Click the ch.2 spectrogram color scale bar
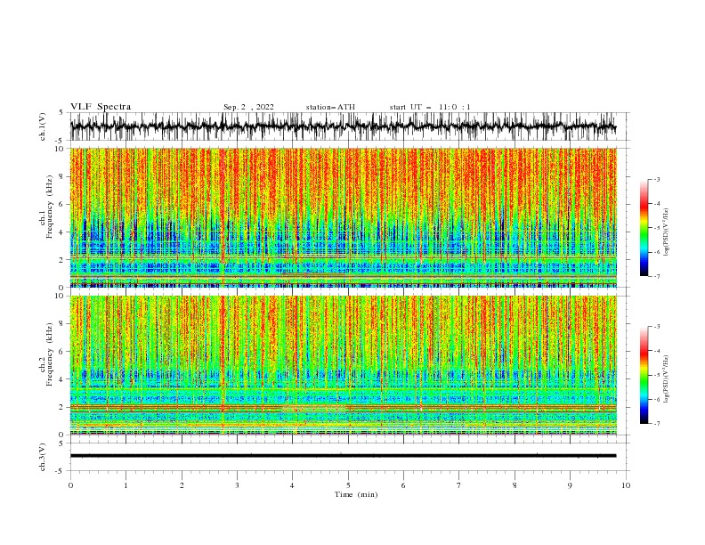 click(x=644, y=375)
